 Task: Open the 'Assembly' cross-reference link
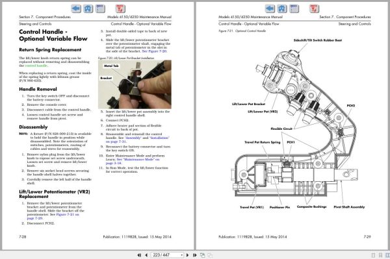coord(133,138)
